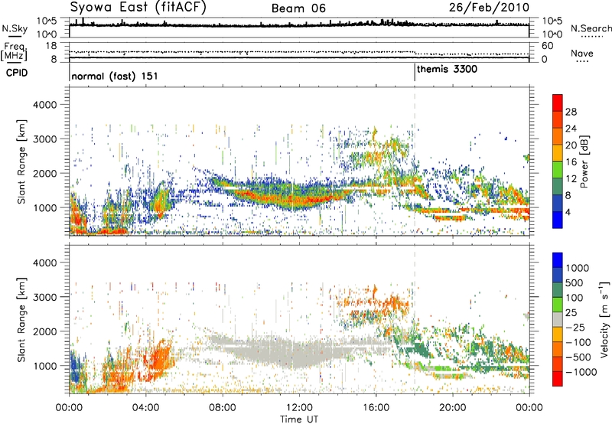This screenshot has width=612, height=424.
Task: Click the 'Beam 06' header label
Action: pos(298,8)
